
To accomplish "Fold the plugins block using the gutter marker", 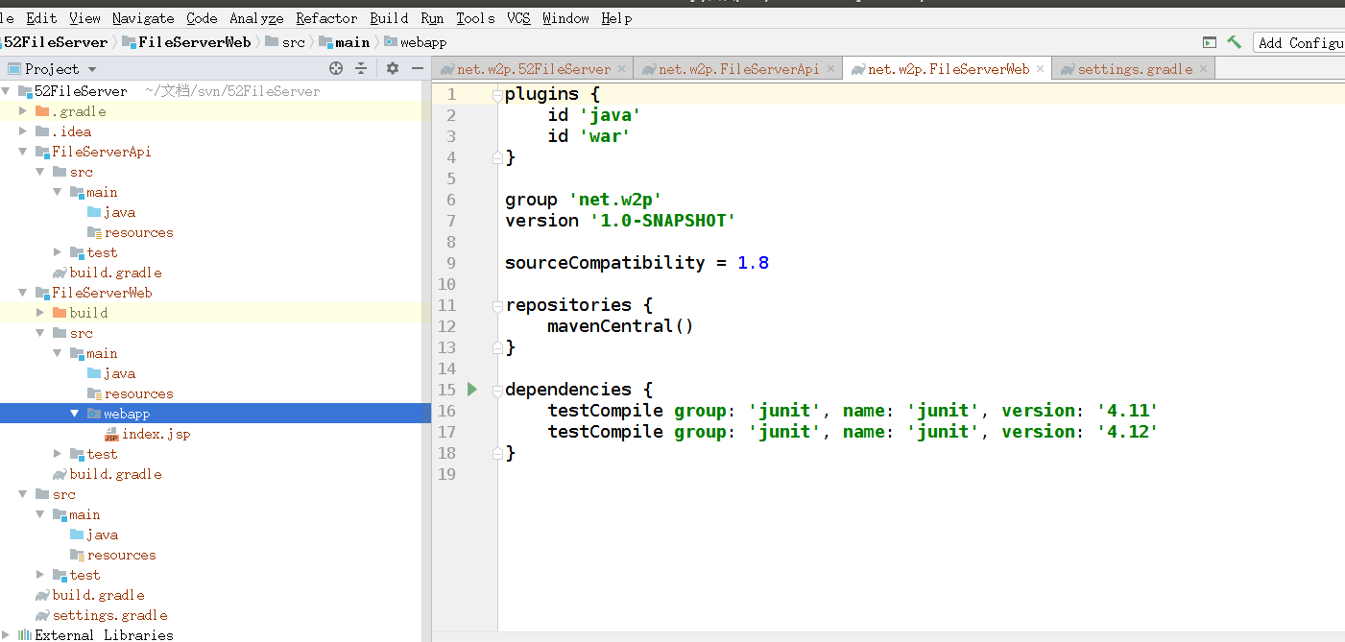I will tap(495, 93).
